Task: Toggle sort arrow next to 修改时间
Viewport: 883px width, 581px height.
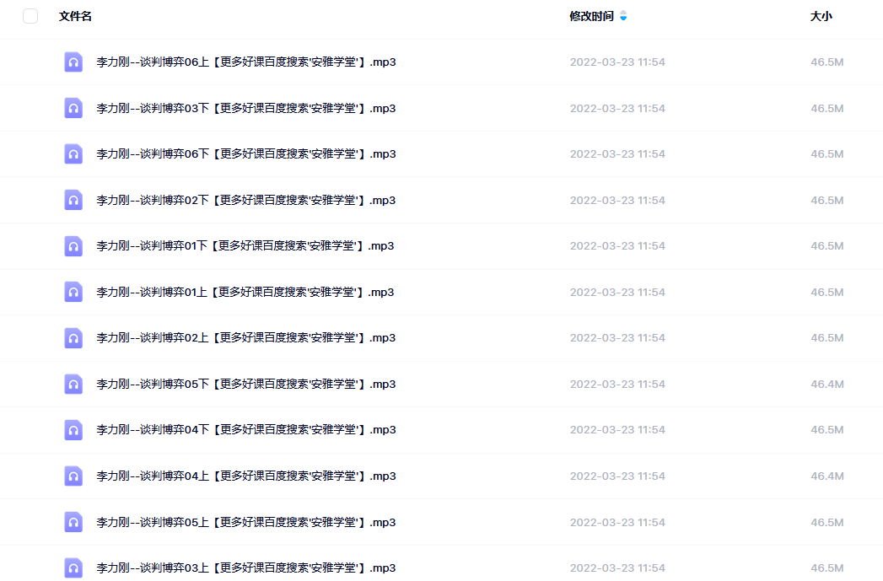Action: tap(623, 16)
